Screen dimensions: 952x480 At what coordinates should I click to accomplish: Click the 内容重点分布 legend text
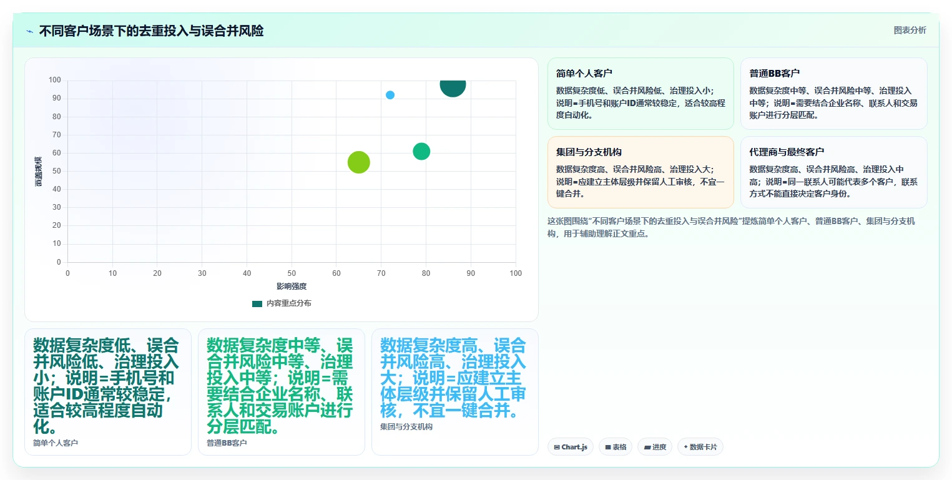coord(288,303)
